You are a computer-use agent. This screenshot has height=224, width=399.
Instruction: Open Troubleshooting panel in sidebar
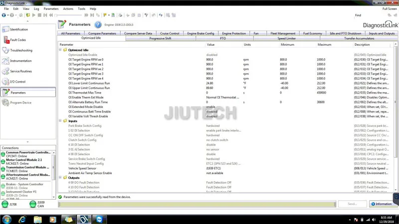tap(28, 50)
